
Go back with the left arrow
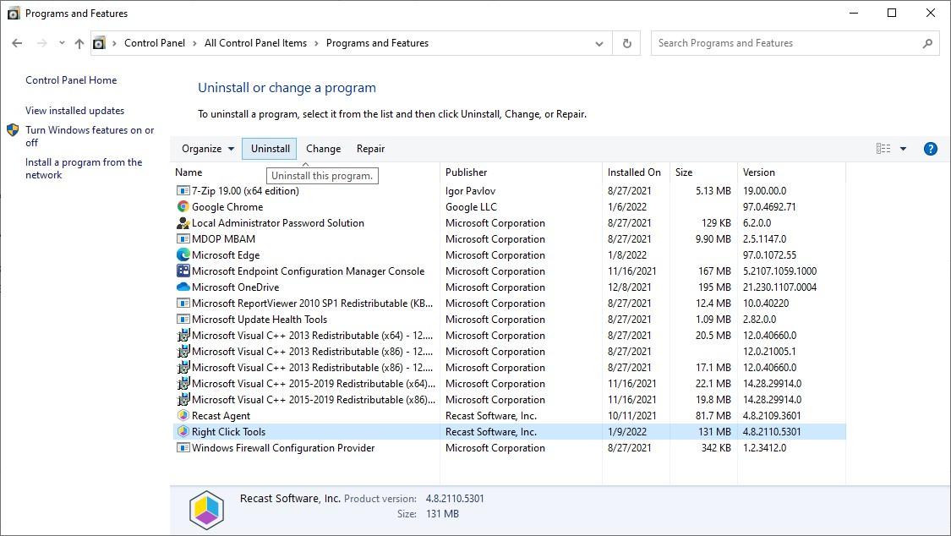pos(17,43)
